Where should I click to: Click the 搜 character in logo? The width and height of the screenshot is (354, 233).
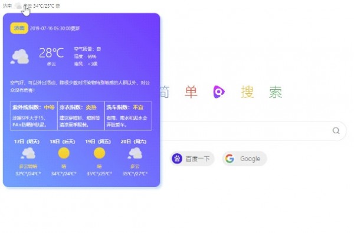tap(247, 92)
